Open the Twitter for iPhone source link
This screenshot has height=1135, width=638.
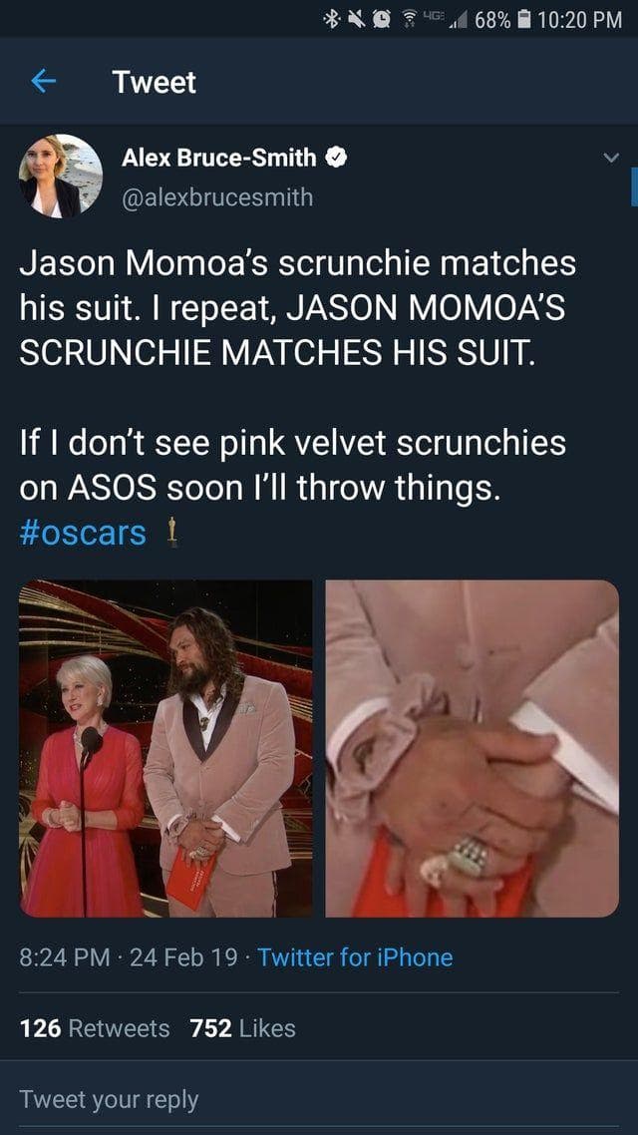pyautogui.click(x=355, y=956)
